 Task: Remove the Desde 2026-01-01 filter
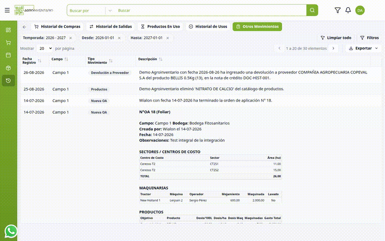pos(119,38)
